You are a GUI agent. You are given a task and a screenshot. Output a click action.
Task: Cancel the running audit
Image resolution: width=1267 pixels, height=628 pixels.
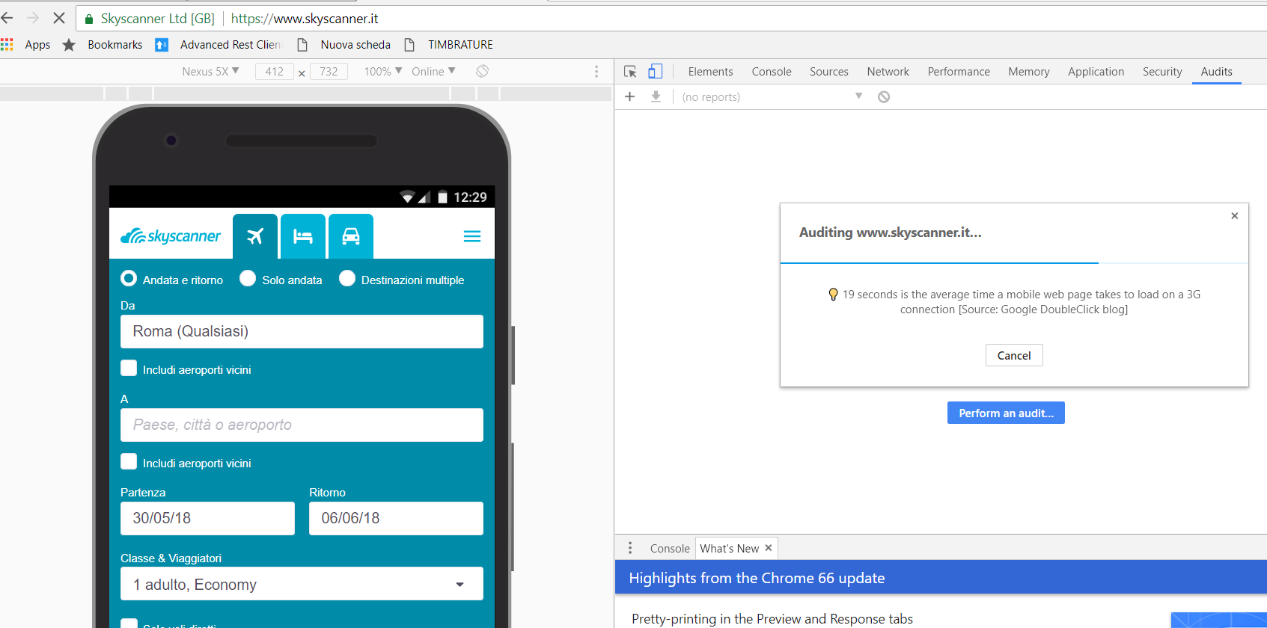click(1013, 355)
